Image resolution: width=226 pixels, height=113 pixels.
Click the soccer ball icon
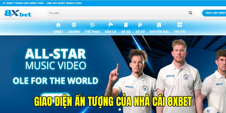(92, 25)
